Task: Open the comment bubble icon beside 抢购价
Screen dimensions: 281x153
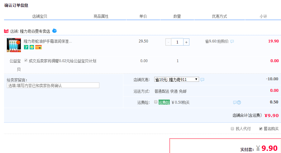Action: (232, 42)
